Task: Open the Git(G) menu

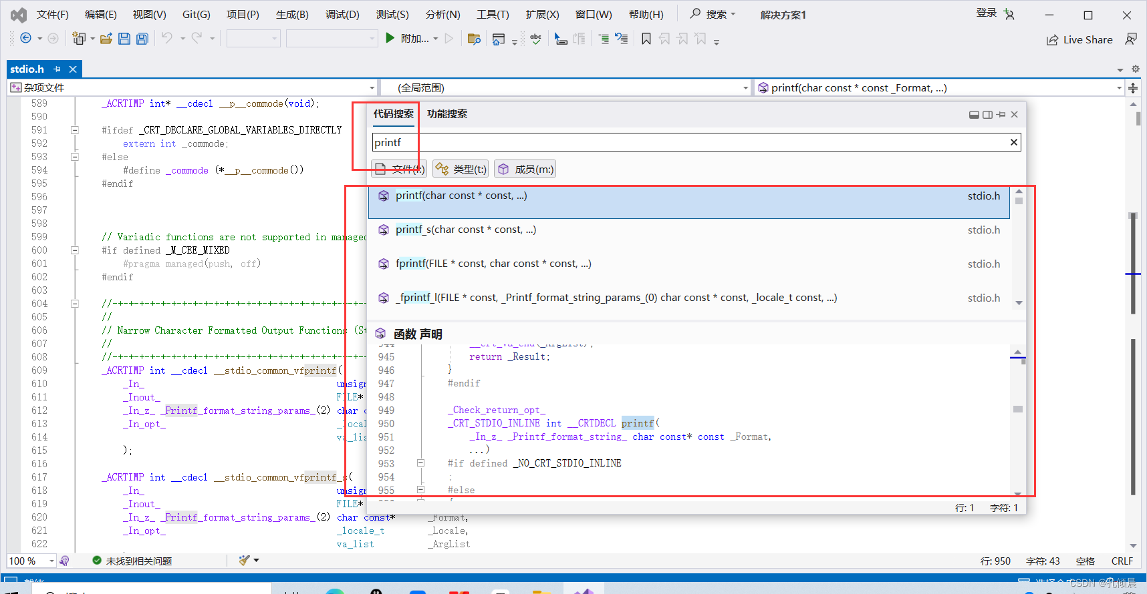Action: pos(197,14)
